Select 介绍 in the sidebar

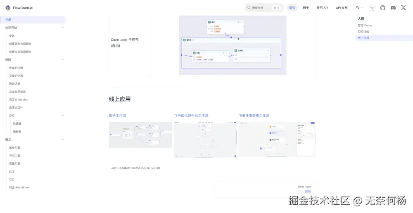click(33, 20)
